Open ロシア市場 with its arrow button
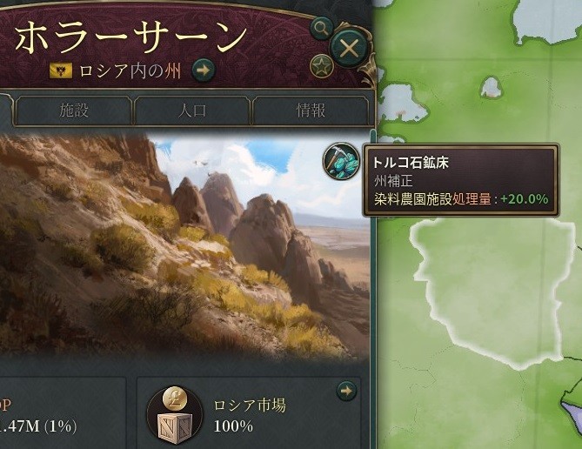582x449 pixels. tap(346, 391)
